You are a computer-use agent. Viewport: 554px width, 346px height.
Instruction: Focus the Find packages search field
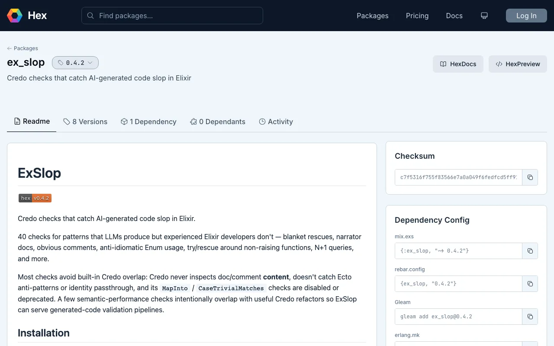pos(172,16)
